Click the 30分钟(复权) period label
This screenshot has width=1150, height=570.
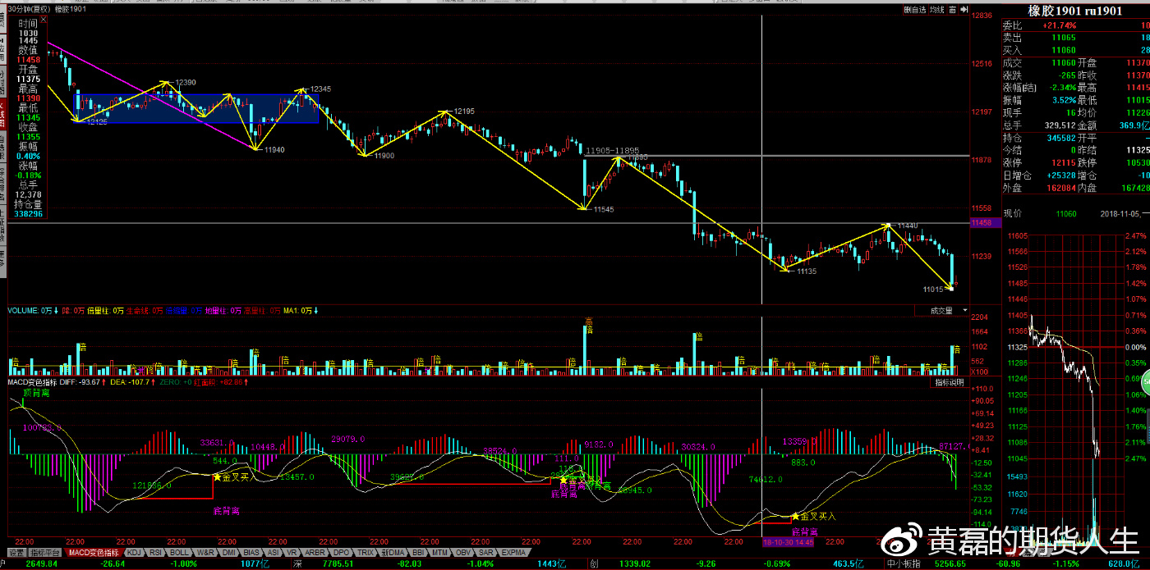click(29, 9)
